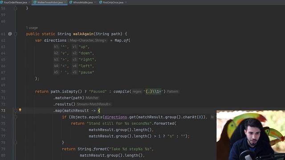
Task: Select the WalkerTexasRobot.java tab
Action: [x=50, y=2]
